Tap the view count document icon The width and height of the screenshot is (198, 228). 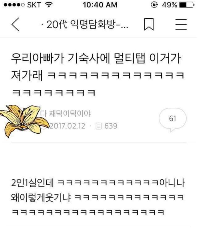point(99,126)
